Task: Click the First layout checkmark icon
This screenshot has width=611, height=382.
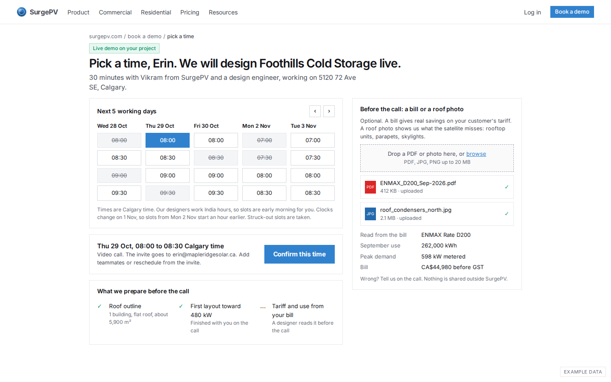Action: (x=181, y=306)
